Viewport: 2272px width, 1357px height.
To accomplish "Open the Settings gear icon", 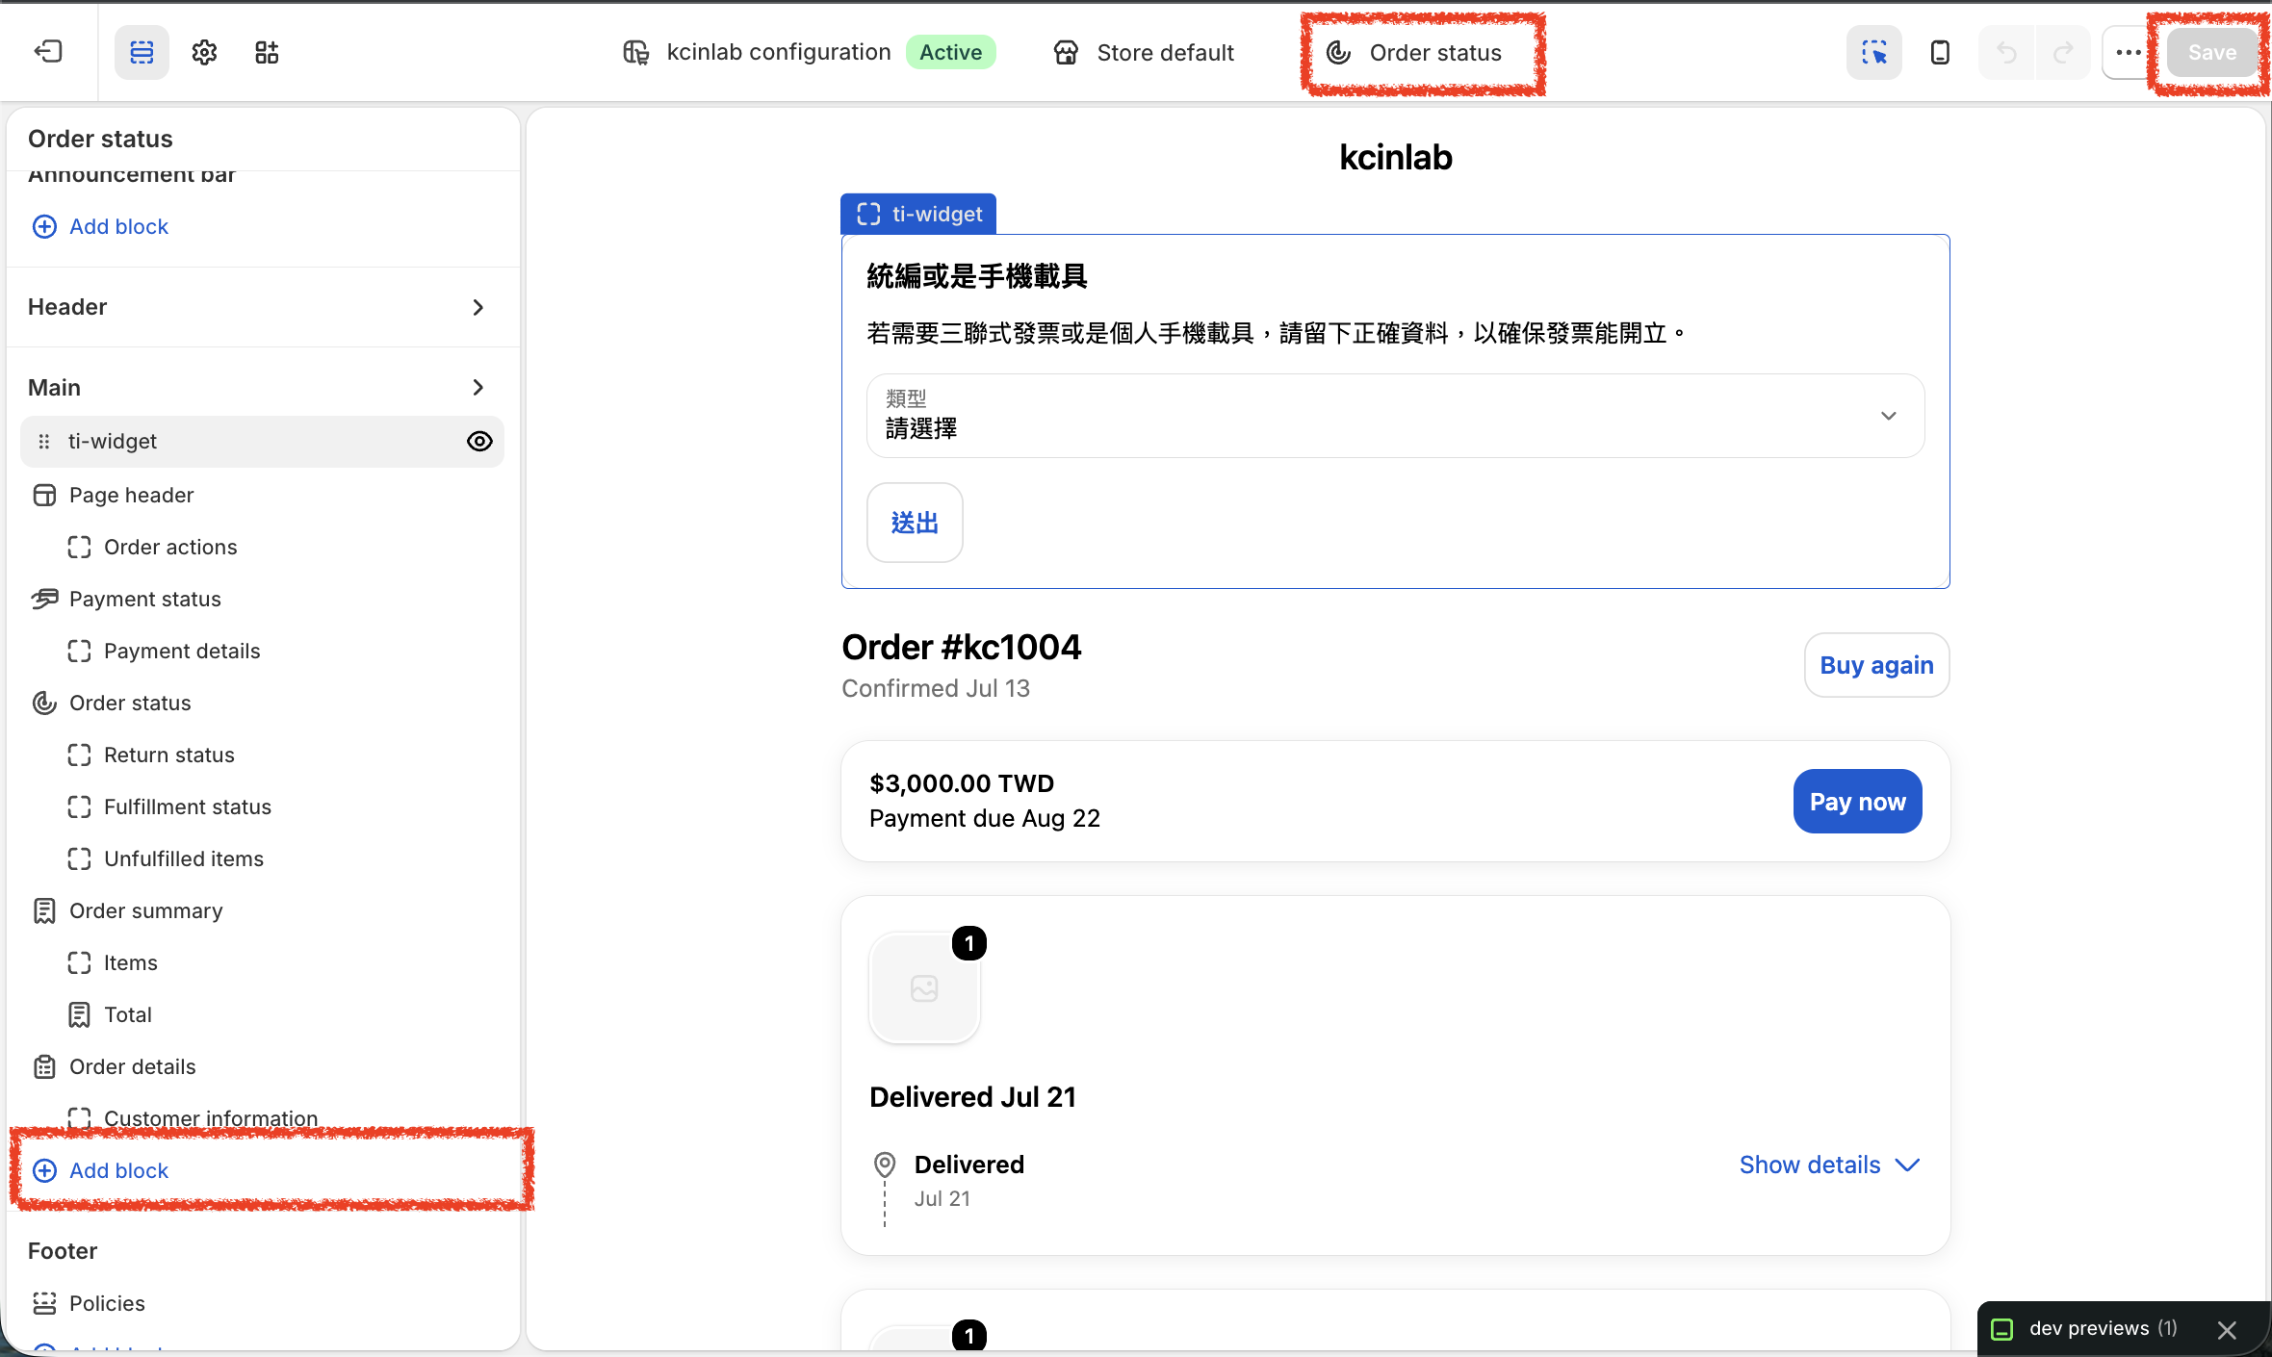I will coord(204,52).
